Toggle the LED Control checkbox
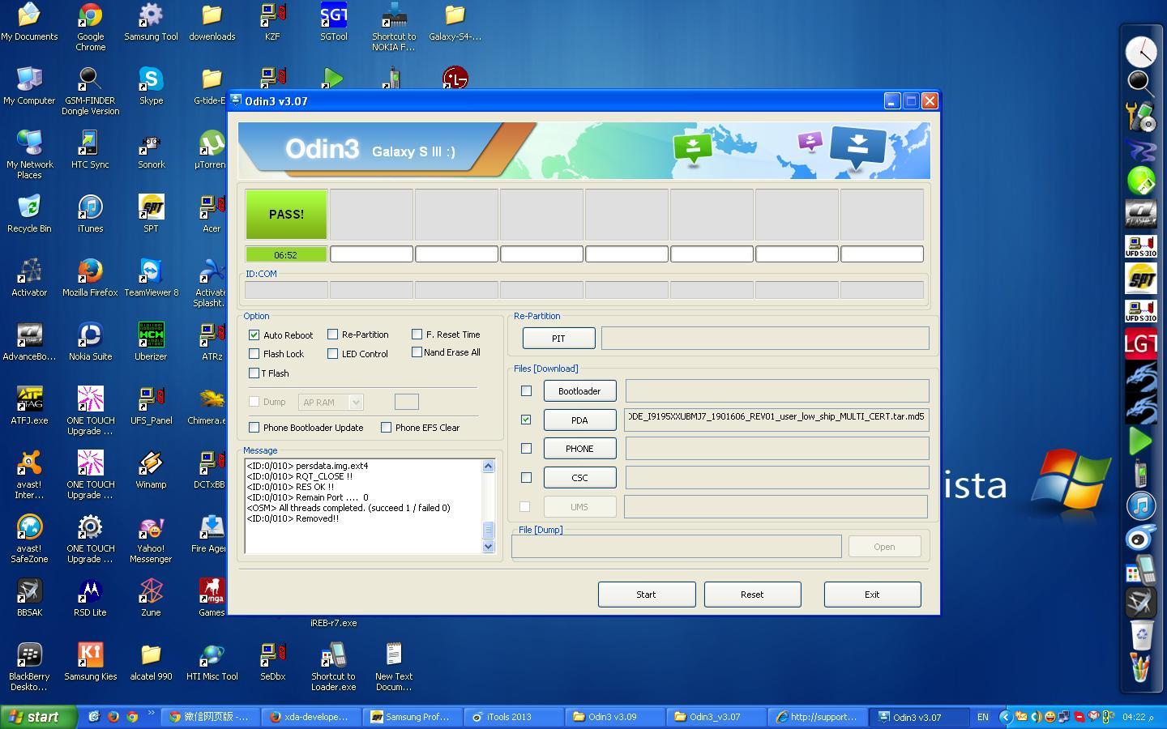Viewport: 1167px width, 729px height. [332, 353]
